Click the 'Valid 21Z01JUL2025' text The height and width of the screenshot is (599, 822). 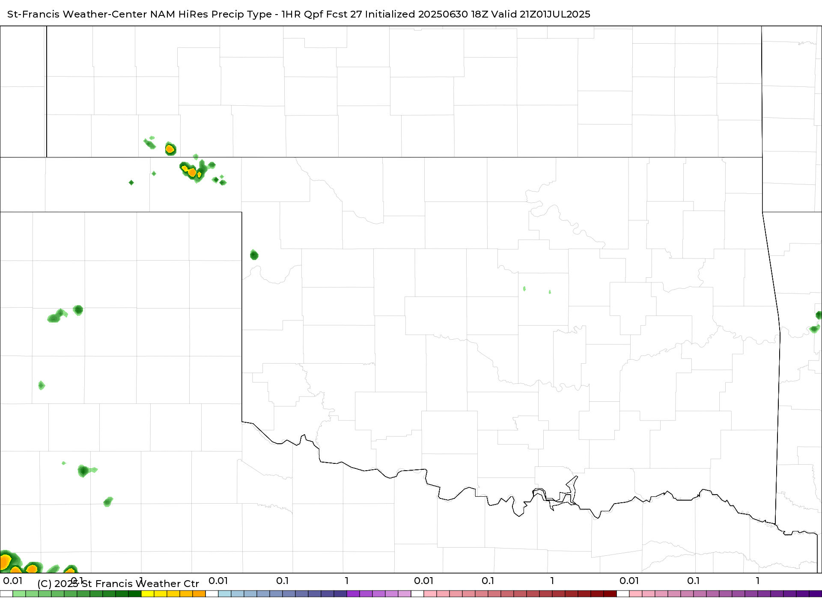pos(541,14)
